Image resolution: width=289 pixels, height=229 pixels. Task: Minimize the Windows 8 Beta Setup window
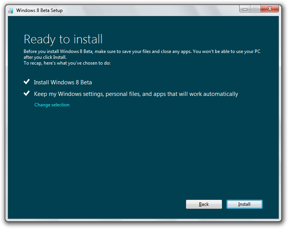pos(245,9)
